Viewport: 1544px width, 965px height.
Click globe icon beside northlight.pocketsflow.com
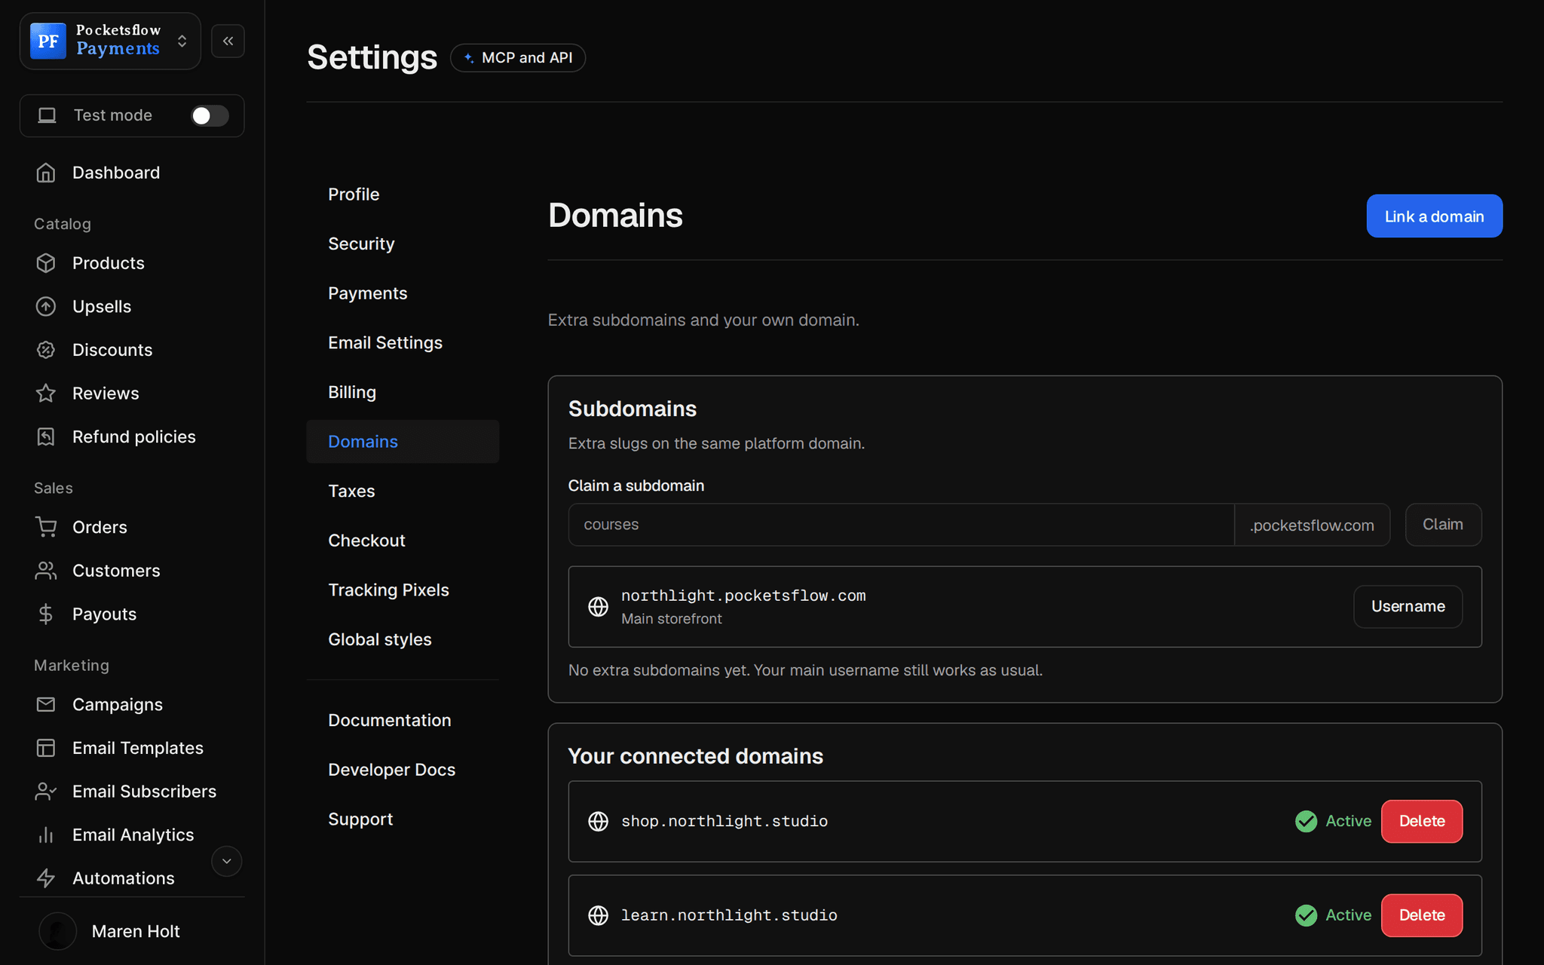598,606
